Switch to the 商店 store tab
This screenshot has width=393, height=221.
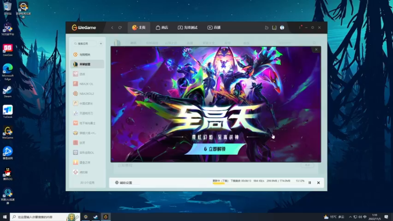click(162, 28)
